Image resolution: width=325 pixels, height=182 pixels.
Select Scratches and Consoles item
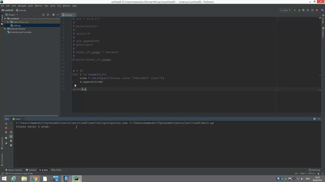21,32
